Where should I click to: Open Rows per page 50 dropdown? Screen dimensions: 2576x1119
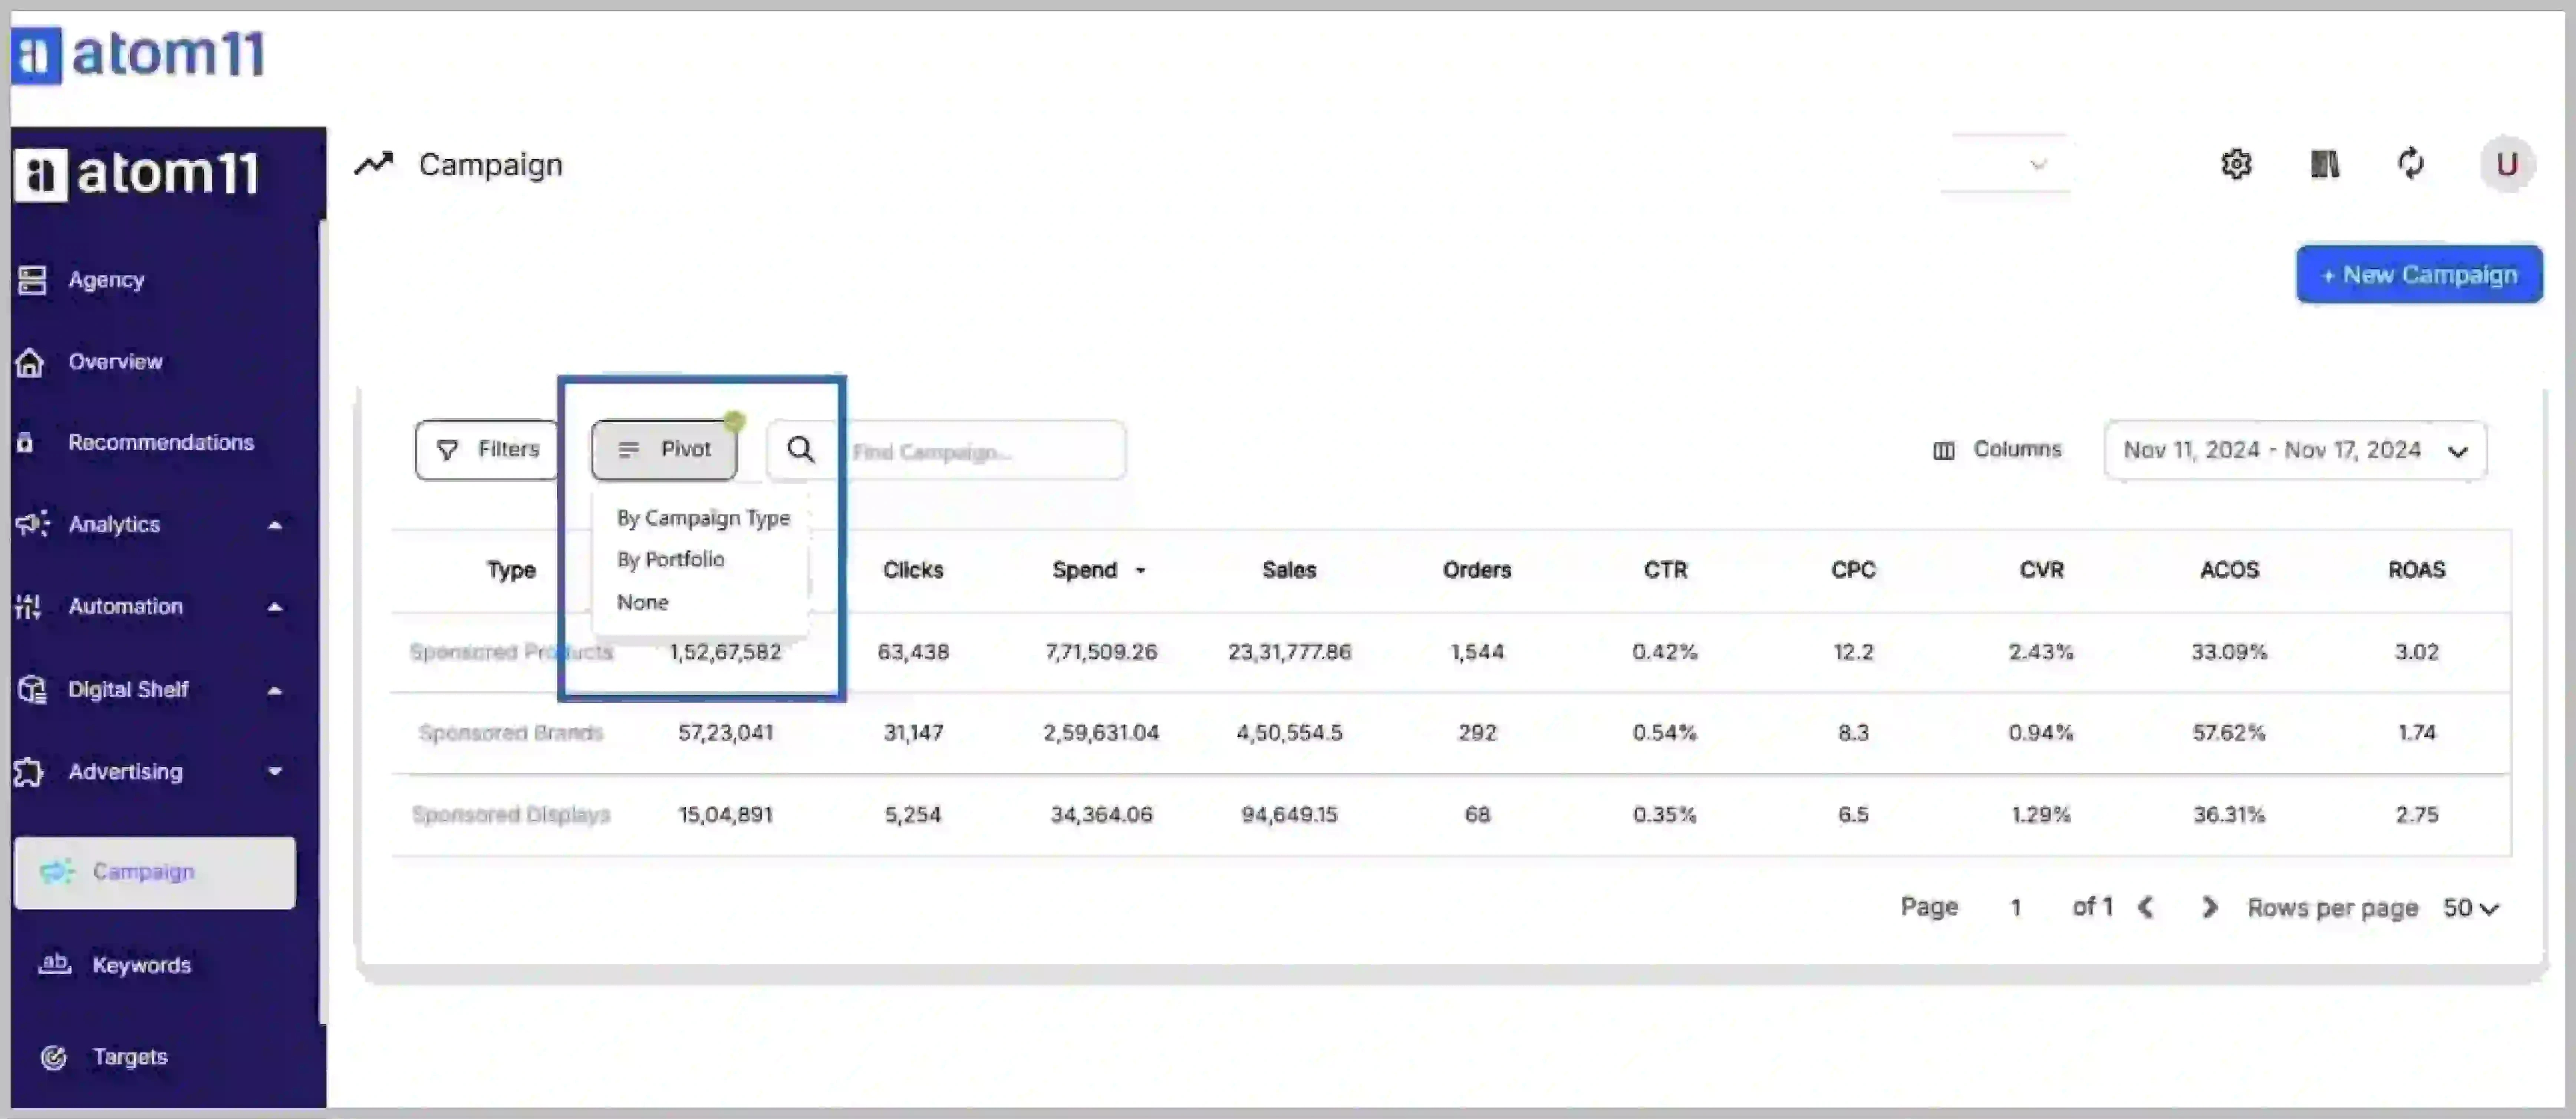(2471, 908)
